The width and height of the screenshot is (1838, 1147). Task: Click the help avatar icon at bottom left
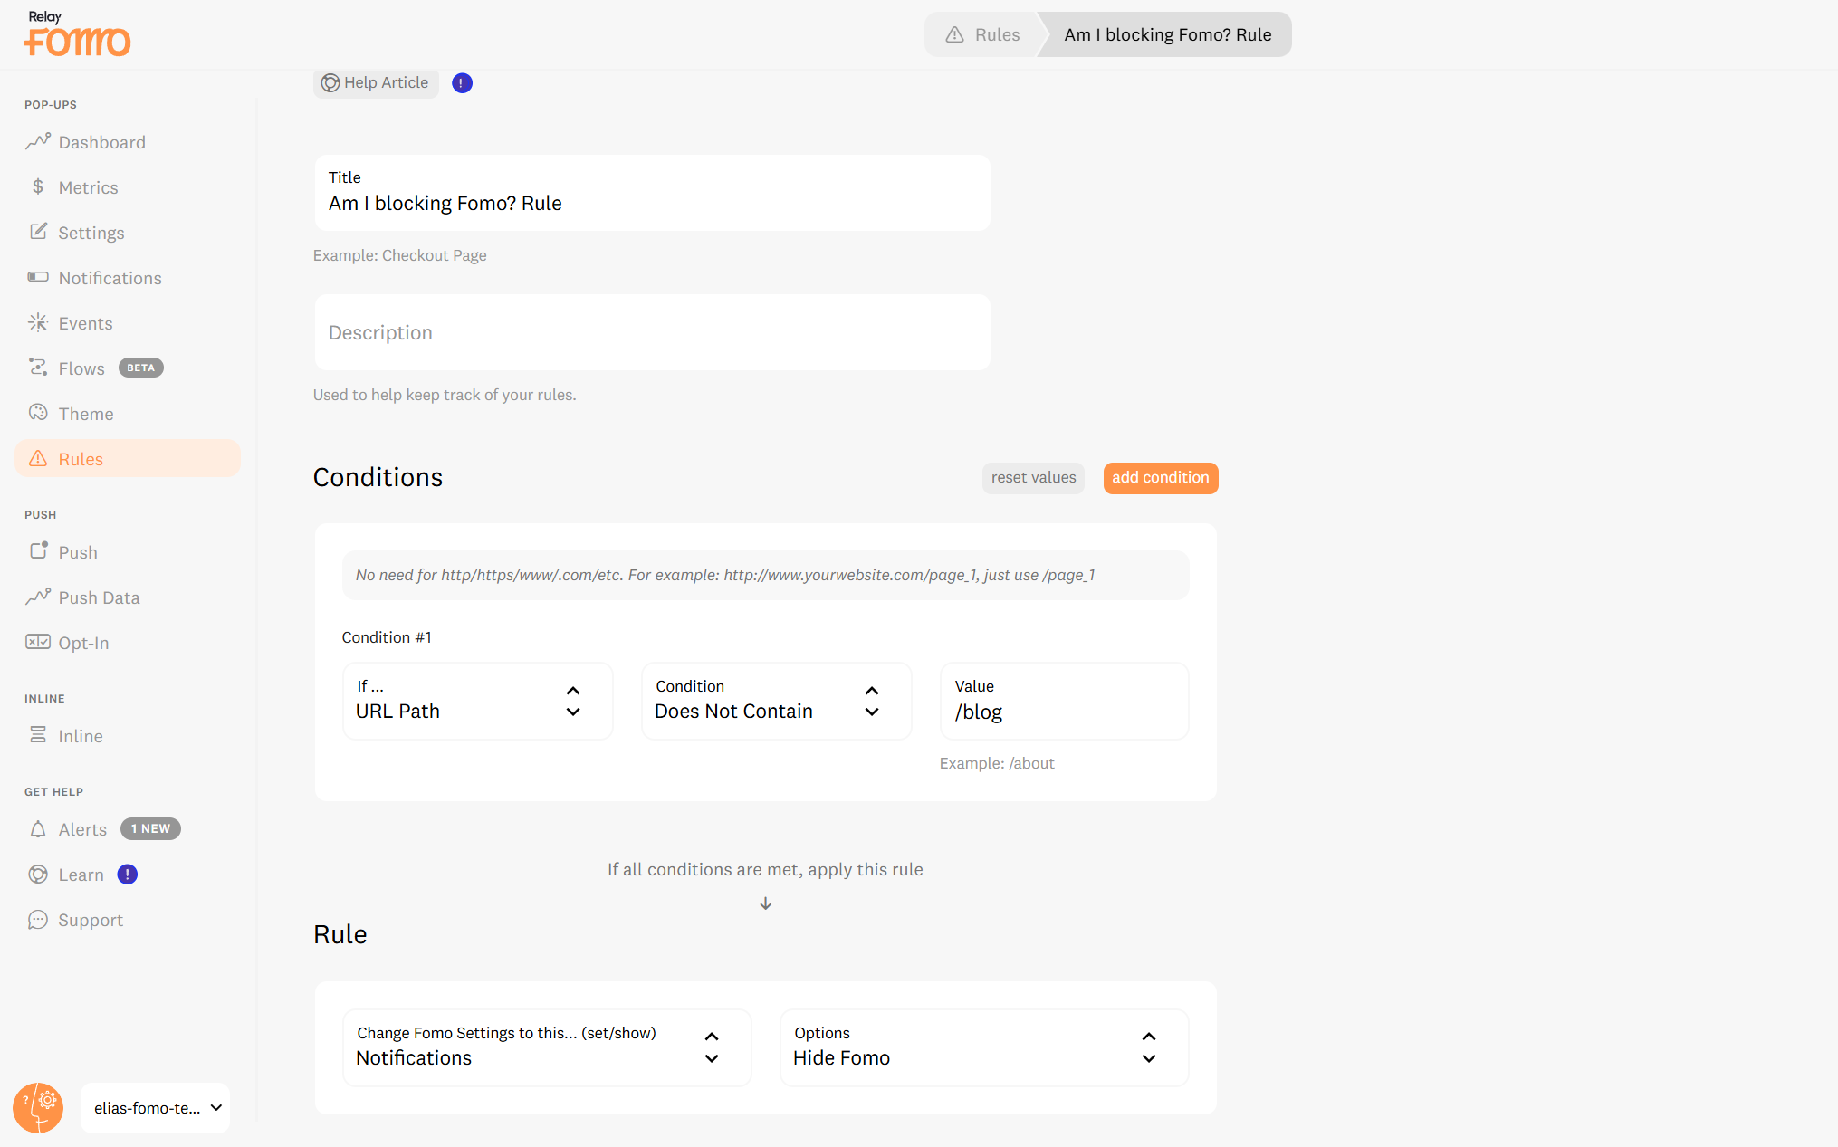coord(38,1107)
